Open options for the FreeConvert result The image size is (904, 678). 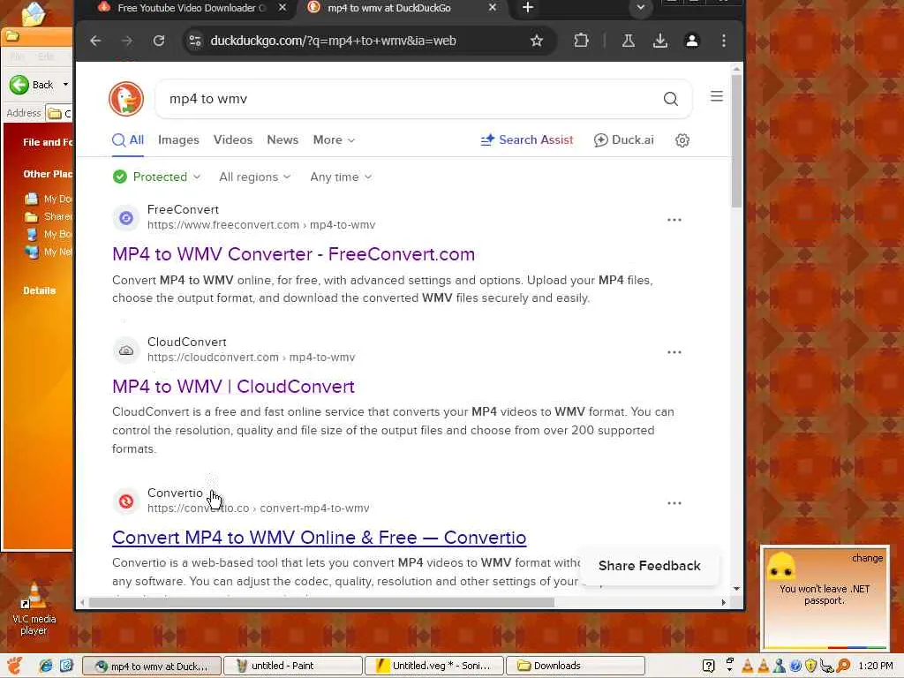[674, 220]
